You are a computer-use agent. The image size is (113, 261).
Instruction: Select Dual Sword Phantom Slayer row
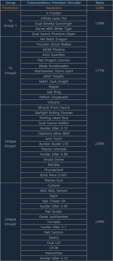54,34
